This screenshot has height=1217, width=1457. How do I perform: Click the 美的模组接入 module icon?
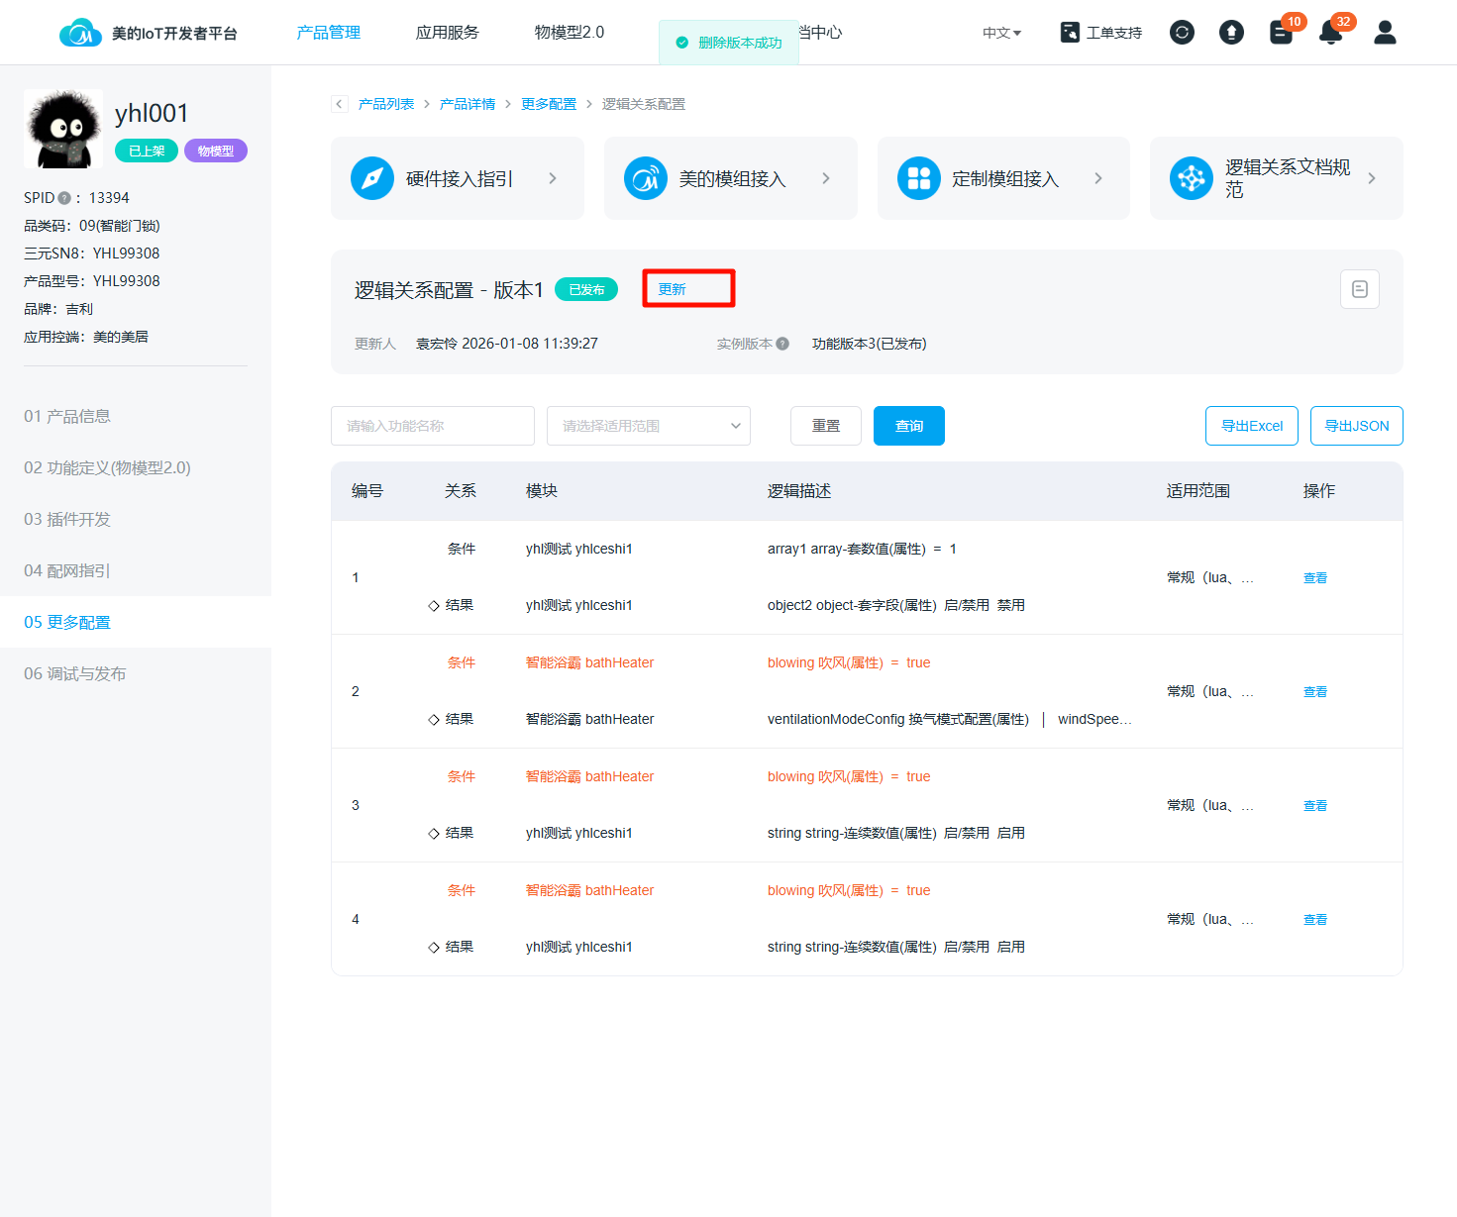point(646,178)
